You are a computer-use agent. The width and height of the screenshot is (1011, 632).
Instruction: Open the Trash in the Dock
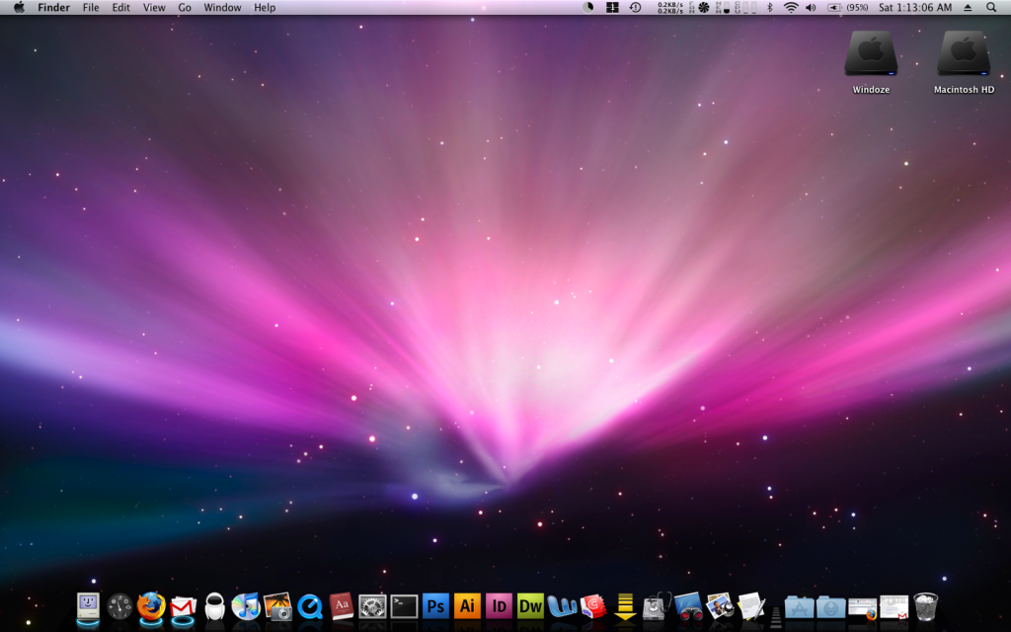[x=926, y=607]
